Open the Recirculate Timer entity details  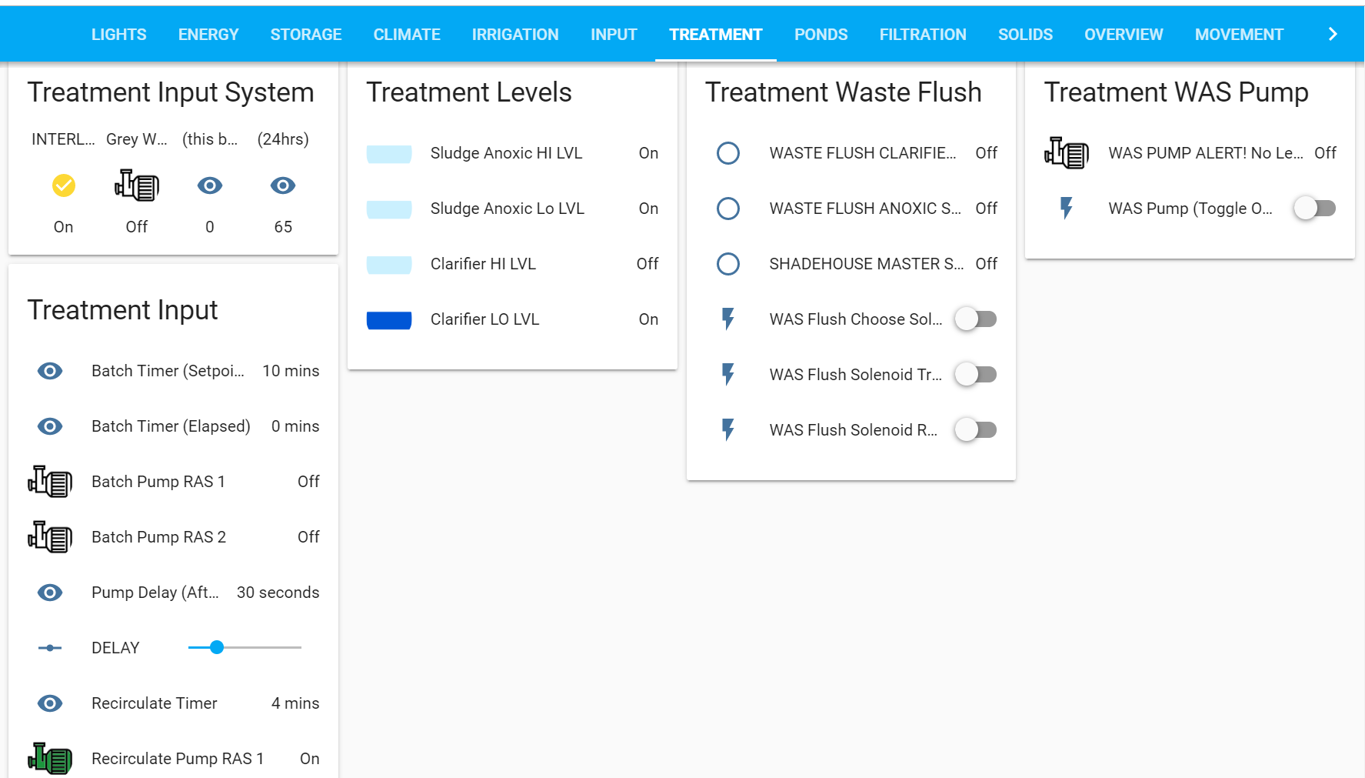pos(155,703)
